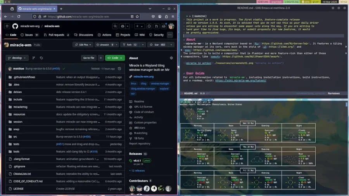
Task: Expand more repository tabs ellipsis
Action: [x=170, y=35]
